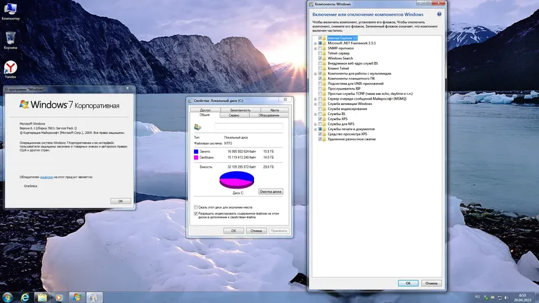The width and height of the screenshot is (539, 303).
Task: Select 'Прослушиватель RIP' row
Action: click(344, 89)
